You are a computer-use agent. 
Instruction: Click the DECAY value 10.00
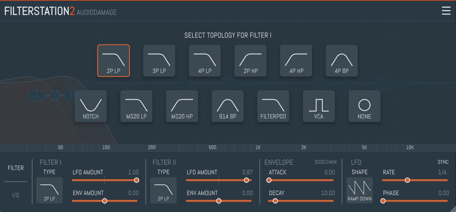pyautogui.click(x=328, y=193)
